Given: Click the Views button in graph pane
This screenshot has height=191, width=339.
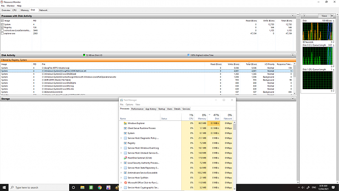Looking at the screenshot, I should 324,16.
